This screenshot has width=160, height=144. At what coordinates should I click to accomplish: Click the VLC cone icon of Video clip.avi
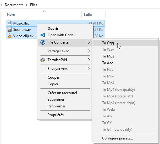(10, 36)
